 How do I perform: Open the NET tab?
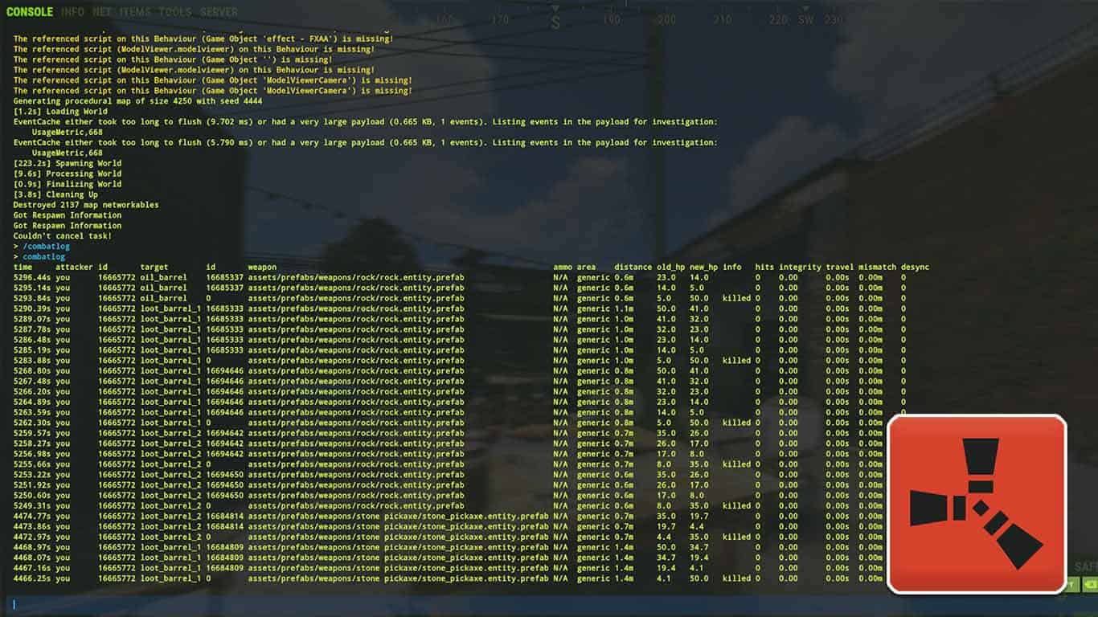click(100, 11)
